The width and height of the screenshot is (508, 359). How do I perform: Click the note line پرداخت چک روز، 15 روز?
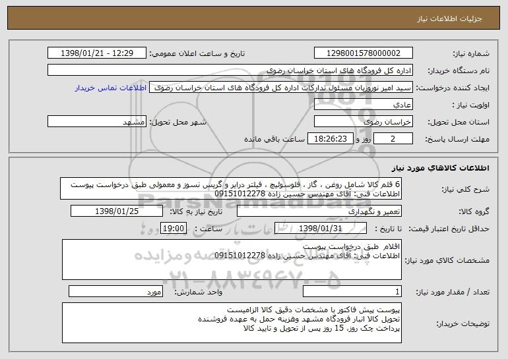pyautogui.click(x=322, y=328)
